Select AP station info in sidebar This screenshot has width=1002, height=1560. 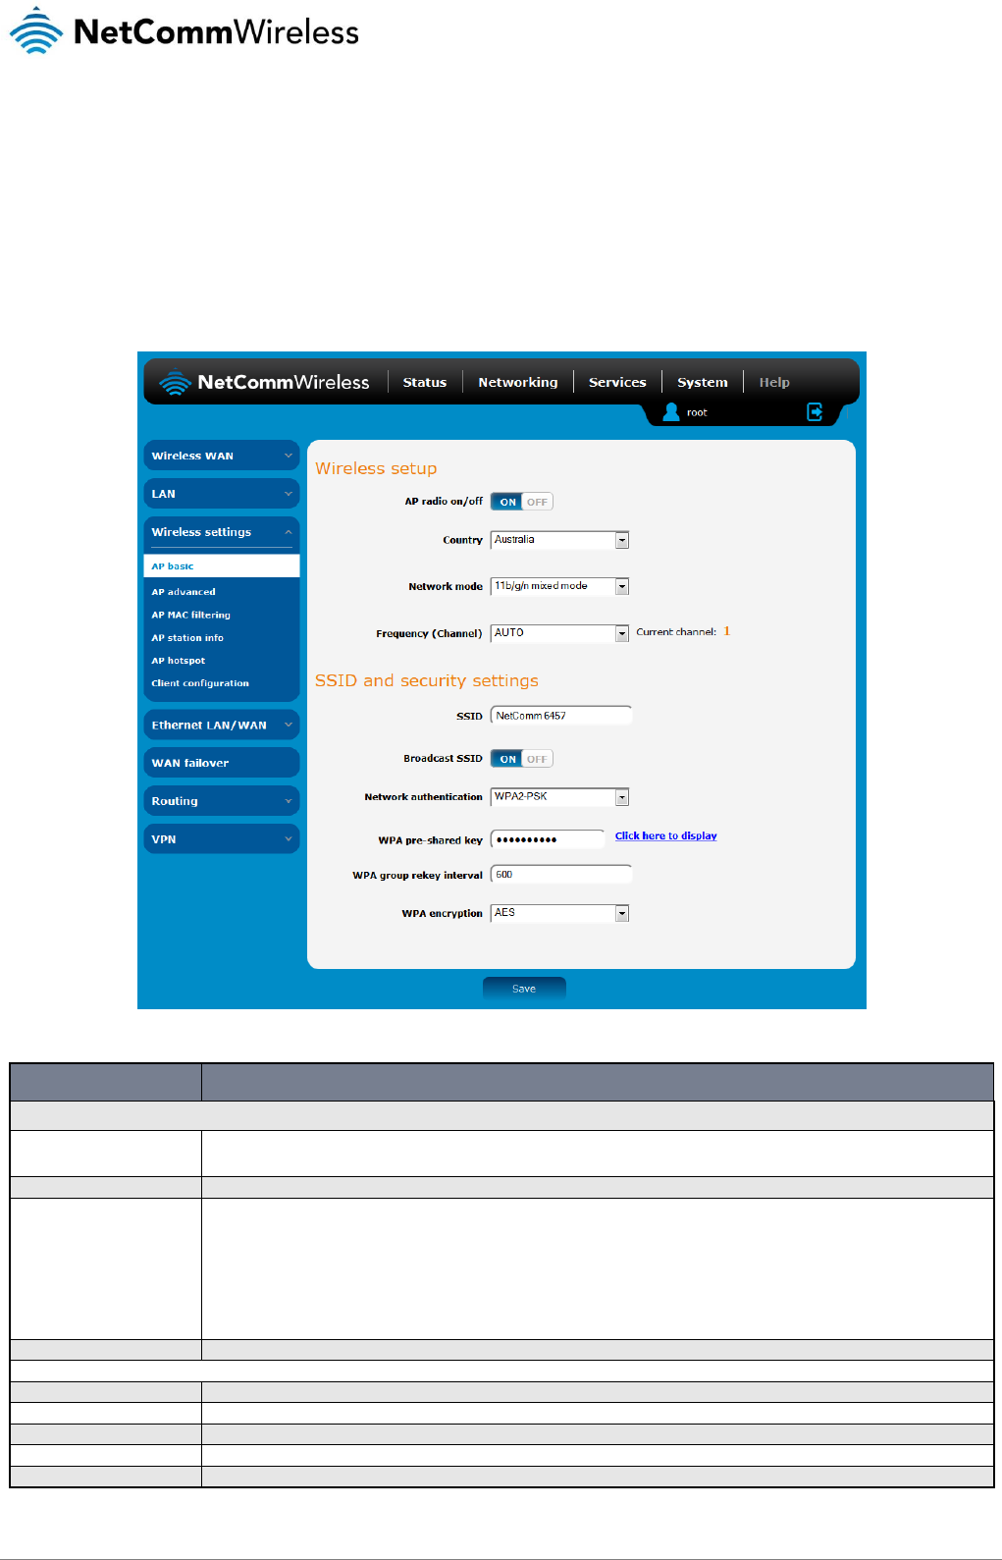(187, 638)
